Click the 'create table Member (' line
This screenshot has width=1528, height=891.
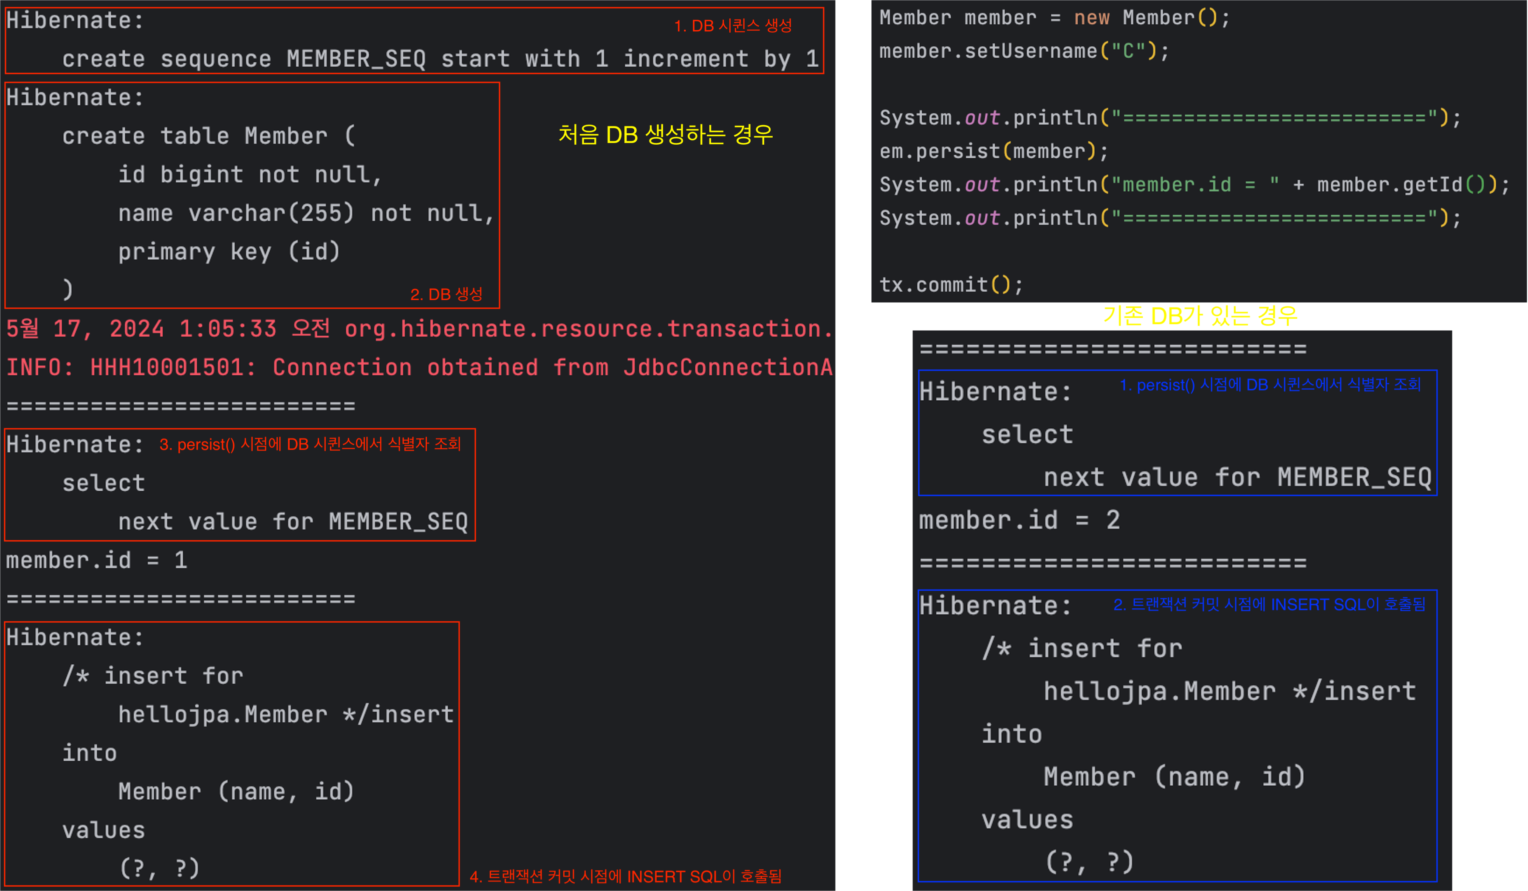pos(209,136)
